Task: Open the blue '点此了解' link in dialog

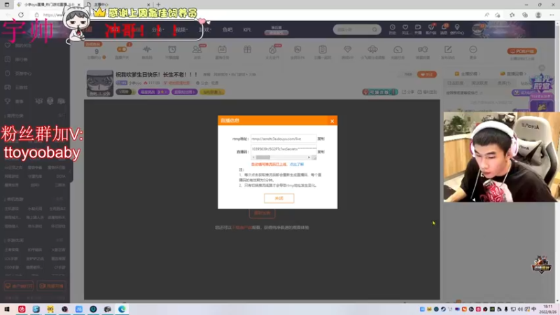Action: click(x=296, y=164)
